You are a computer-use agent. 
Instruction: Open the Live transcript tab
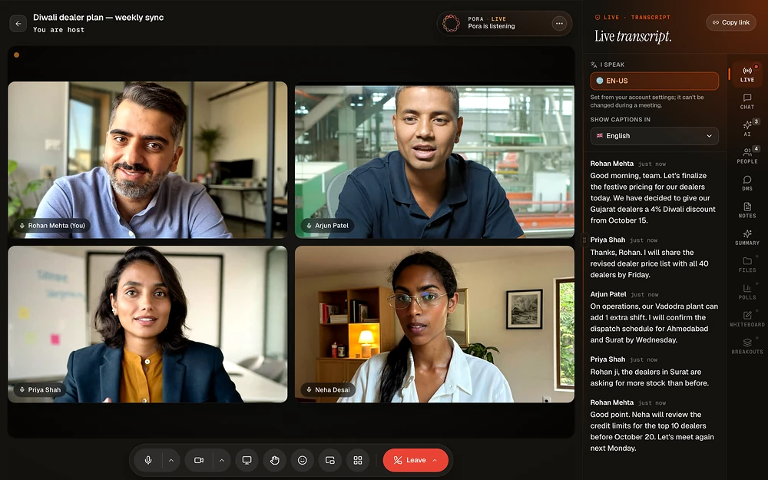pos(747,74)
